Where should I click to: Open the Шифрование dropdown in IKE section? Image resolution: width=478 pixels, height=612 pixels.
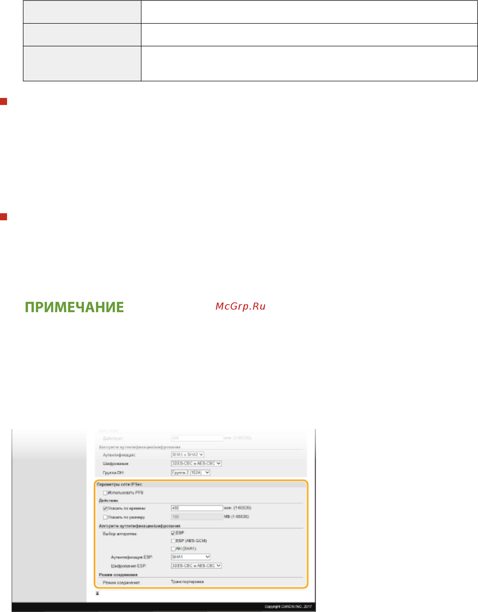pyautogui.click(x=196, y=463)
